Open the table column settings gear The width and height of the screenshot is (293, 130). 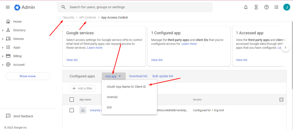(281, 100)
